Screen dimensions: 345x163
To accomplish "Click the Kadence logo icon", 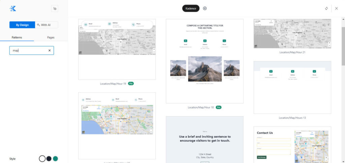I will [13, 8].
